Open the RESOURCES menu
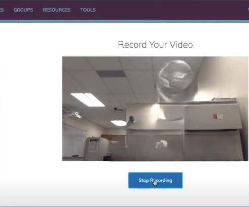 click(x=57, y=10)
